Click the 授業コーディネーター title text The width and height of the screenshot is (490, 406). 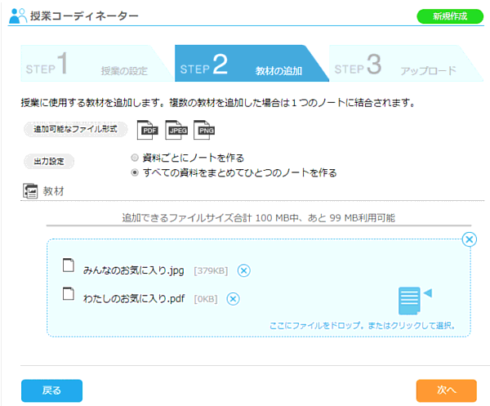84,16
